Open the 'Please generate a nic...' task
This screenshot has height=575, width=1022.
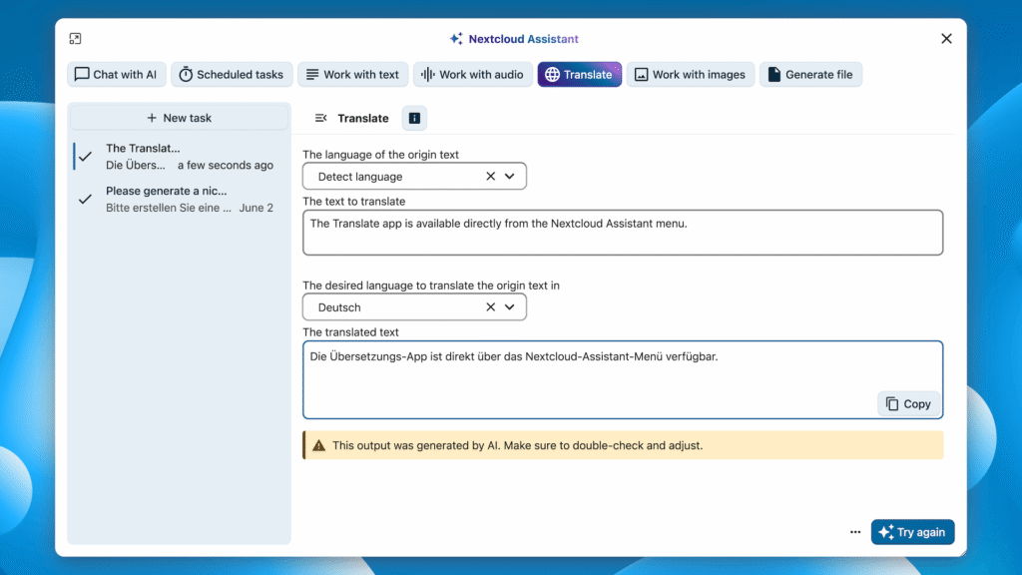180,199
